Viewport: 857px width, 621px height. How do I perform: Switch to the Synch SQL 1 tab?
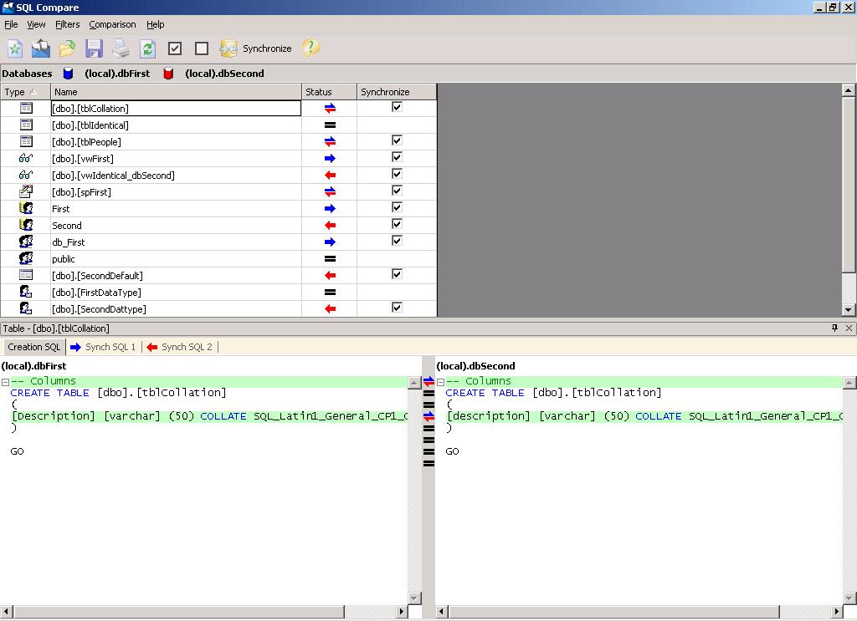[102, 347]
